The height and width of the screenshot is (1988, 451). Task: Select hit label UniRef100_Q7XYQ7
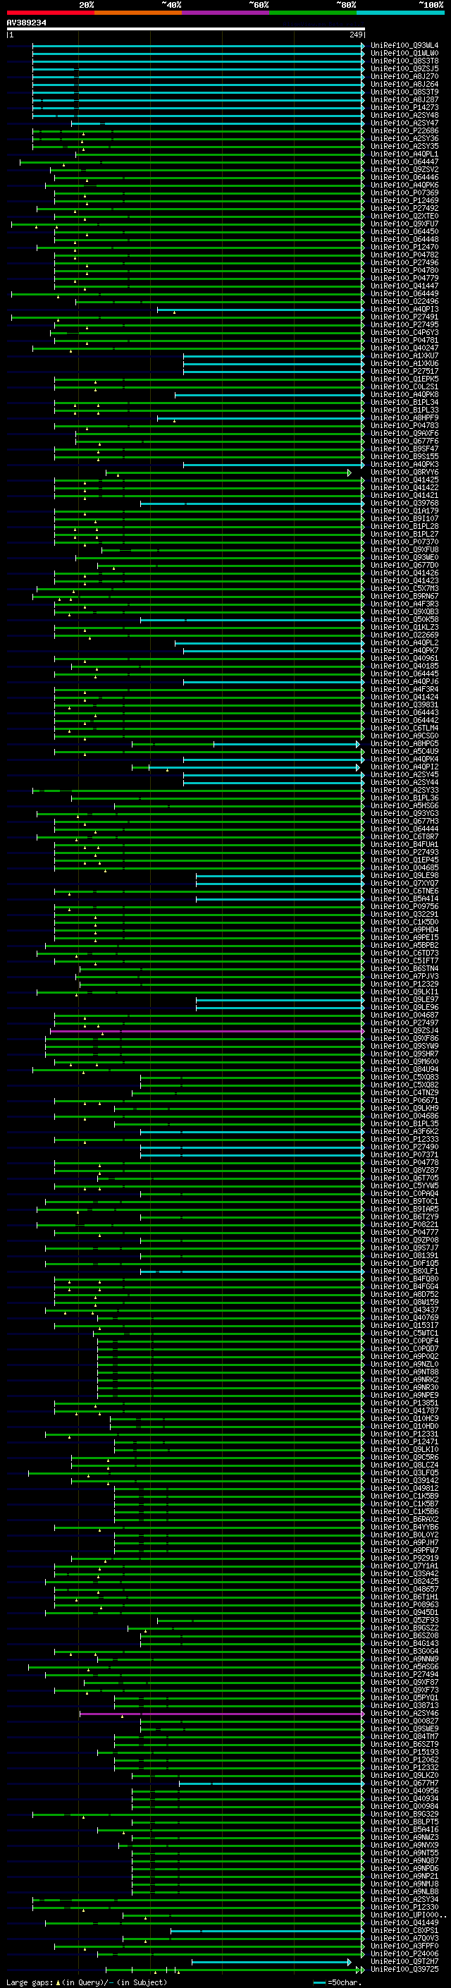pyautogui.click(x=404, y=884)
